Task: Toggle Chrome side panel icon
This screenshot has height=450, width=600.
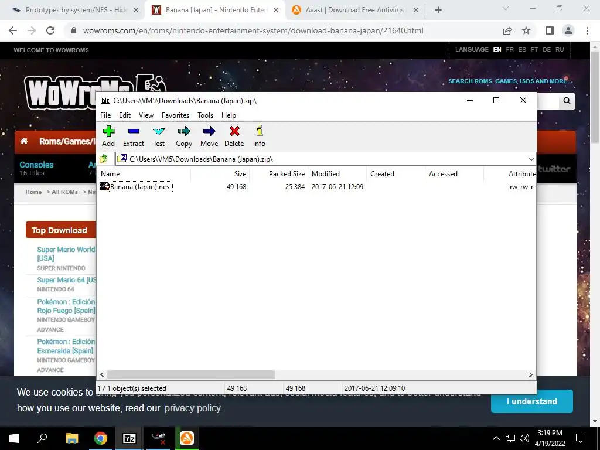Action: pyautogui.click(x=550, y=30)
